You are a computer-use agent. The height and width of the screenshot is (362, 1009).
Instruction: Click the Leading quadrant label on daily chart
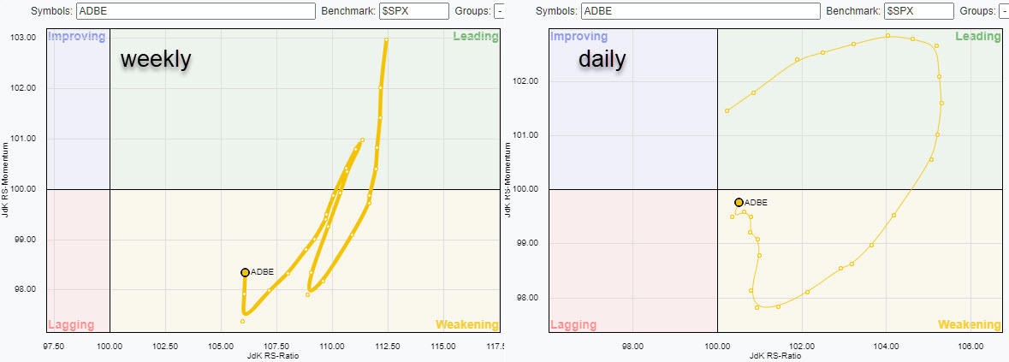(977, 37)
